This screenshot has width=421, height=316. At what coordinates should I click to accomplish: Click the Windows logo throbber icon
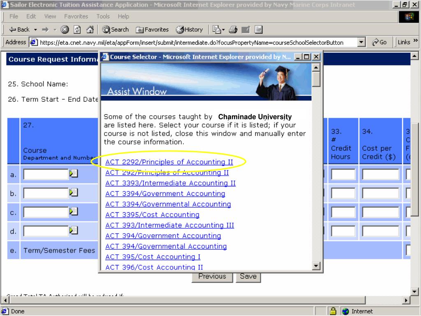tap(409, 17)
